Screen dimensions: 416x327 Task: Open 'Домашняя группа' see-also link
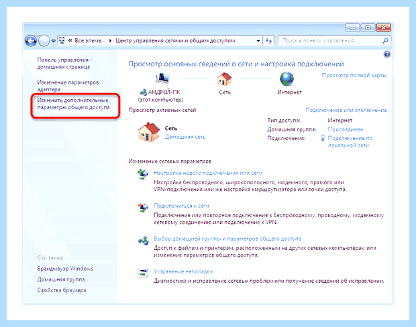click(61, 279)
